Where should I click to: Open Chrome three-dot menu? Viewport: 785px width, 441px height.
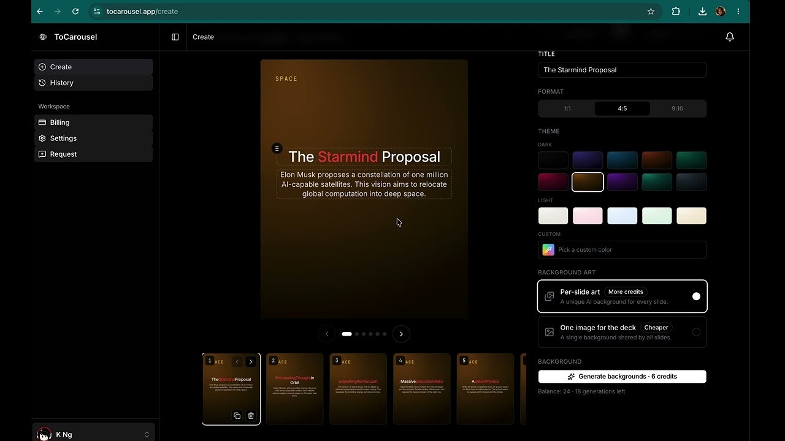pos(738,11)
